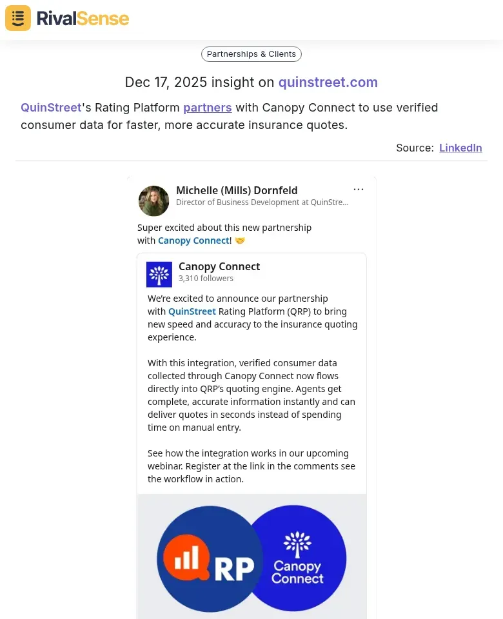The height and width of the screenshot is (619, 503).
Task: Open the LinkedIn post options ellipsis icon
Action: point(359,189)
